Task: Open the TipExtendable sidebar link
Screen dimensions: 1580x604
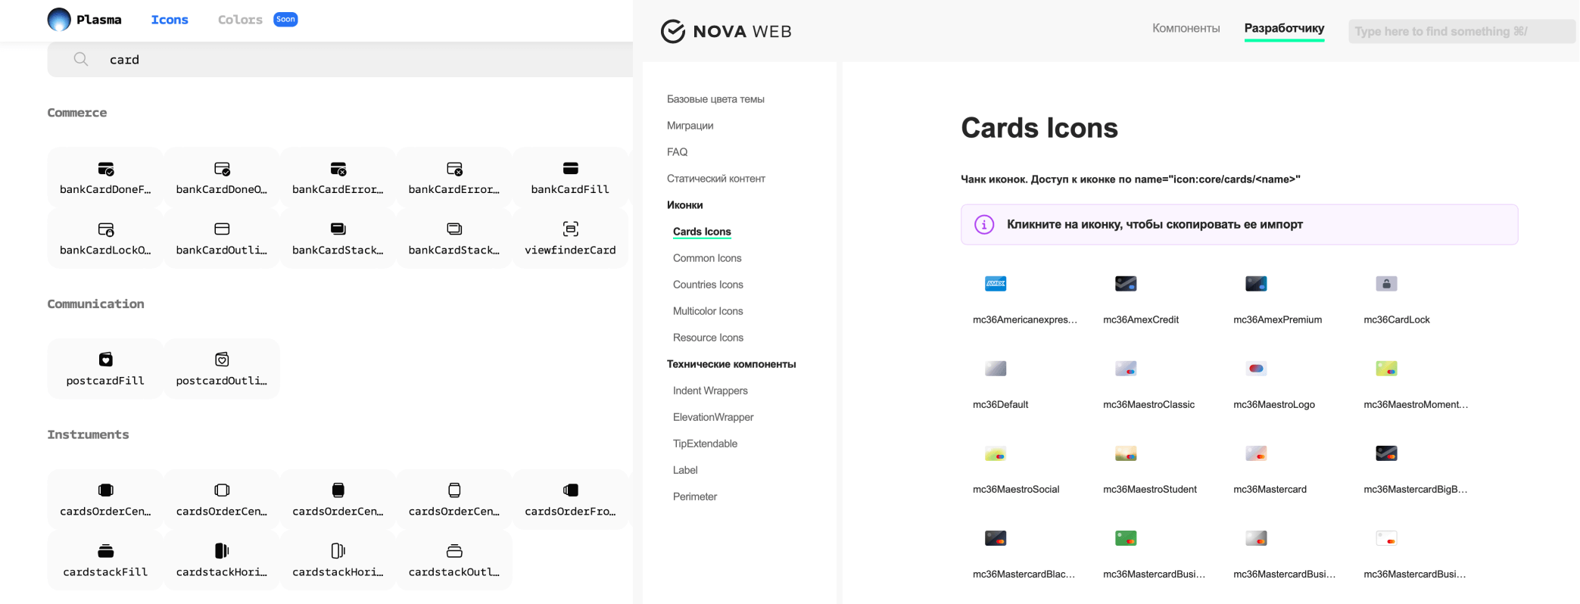Action: click(705, 444)
